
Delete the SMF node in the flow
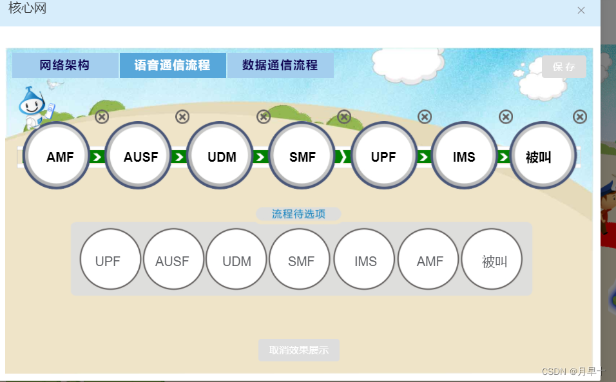(x=344, y=117)
